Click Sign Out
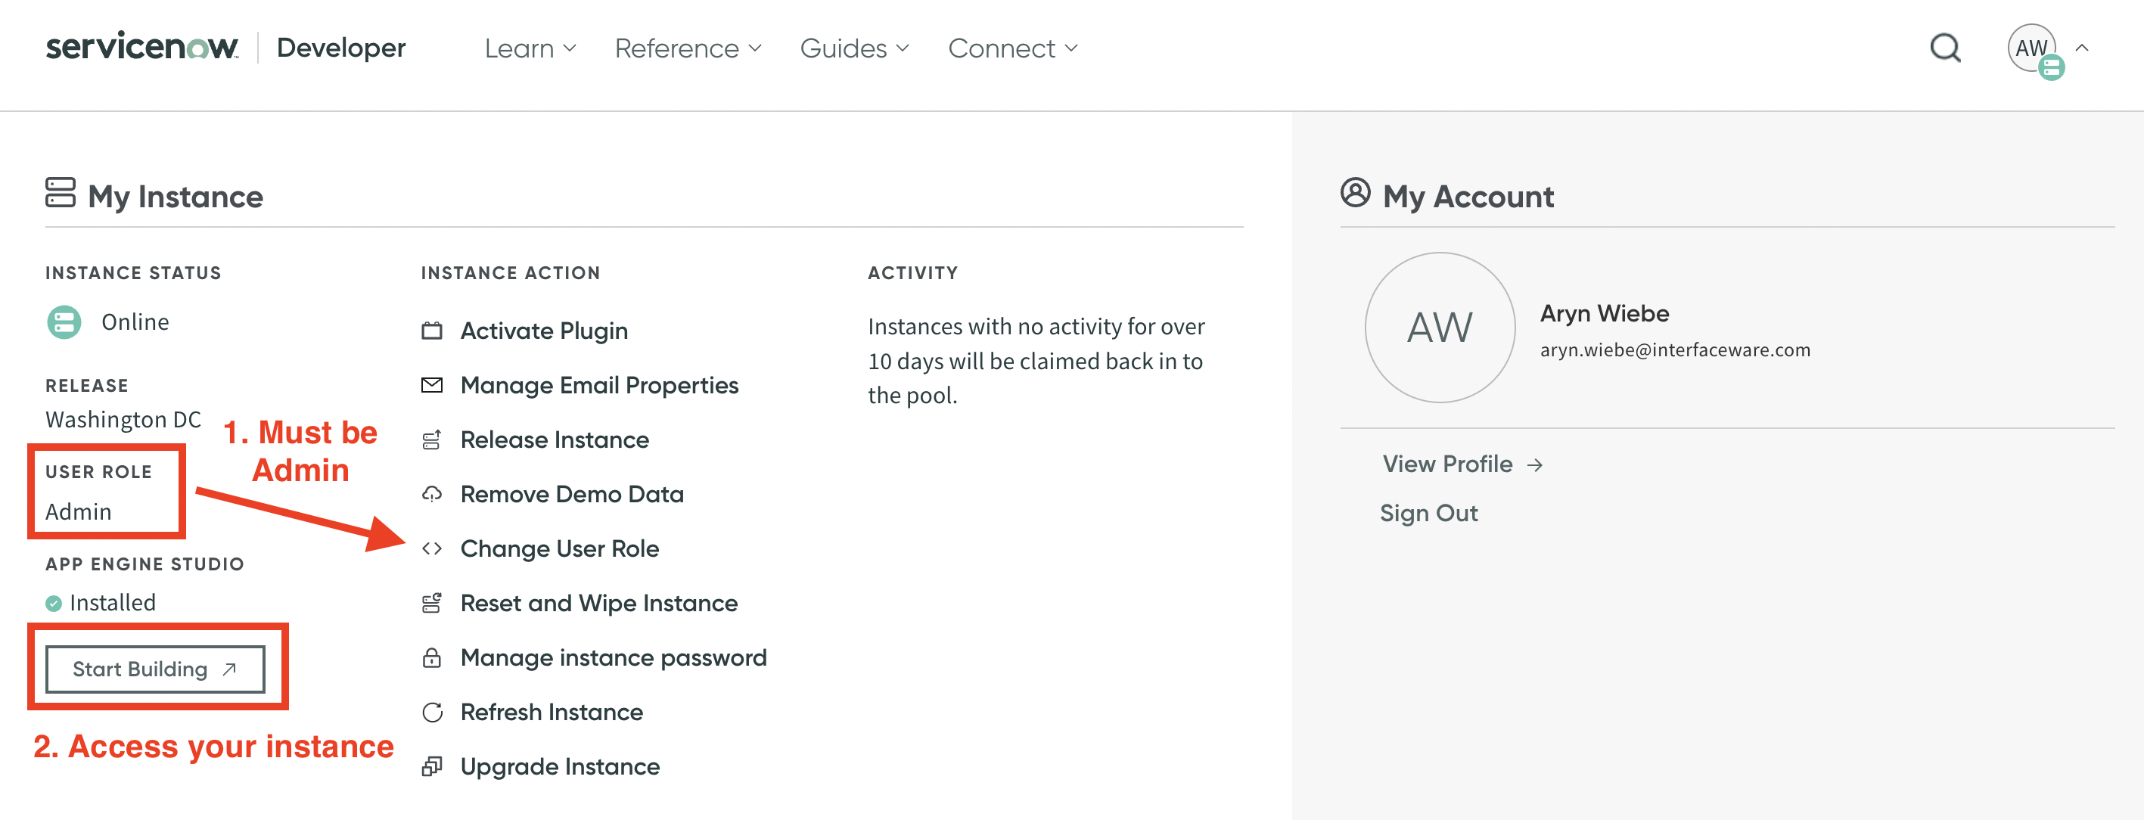Image resolution: width=2144 pixels, height=820 pixels. point(1428,513)
